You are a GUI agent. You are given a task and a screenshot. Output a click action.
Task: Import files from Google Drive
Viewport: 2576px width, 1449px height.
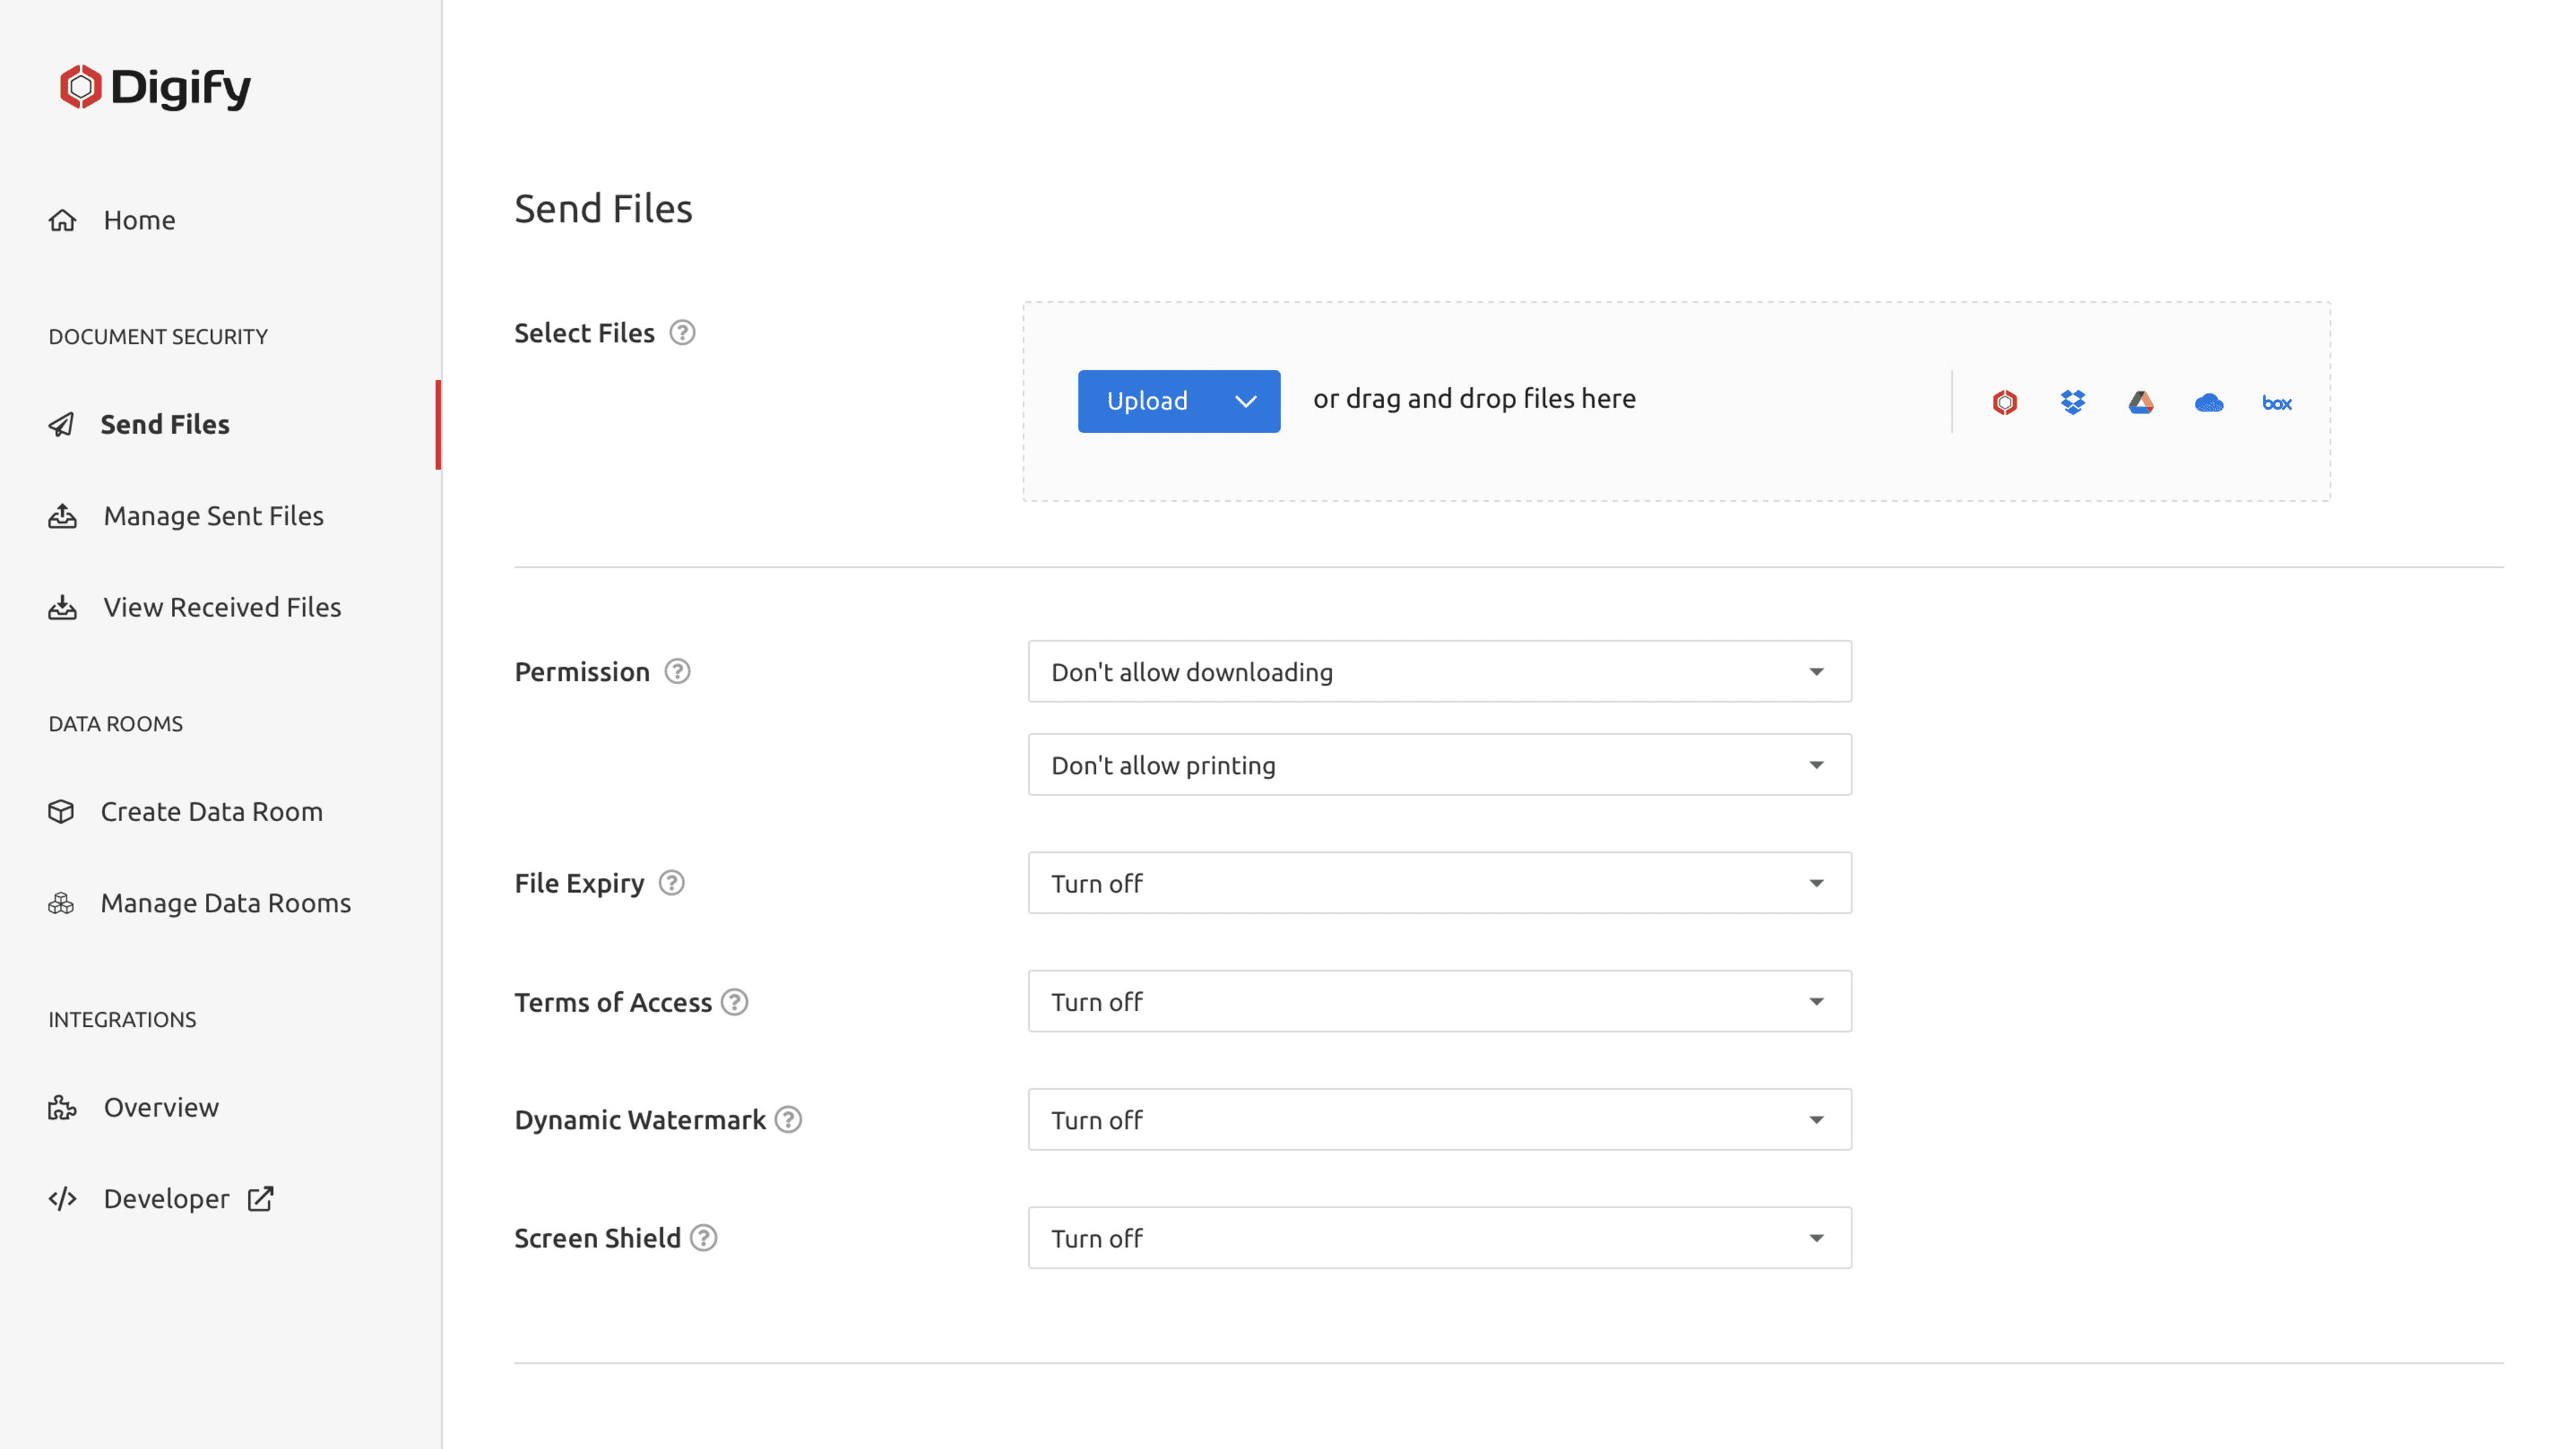point(2140,402)
